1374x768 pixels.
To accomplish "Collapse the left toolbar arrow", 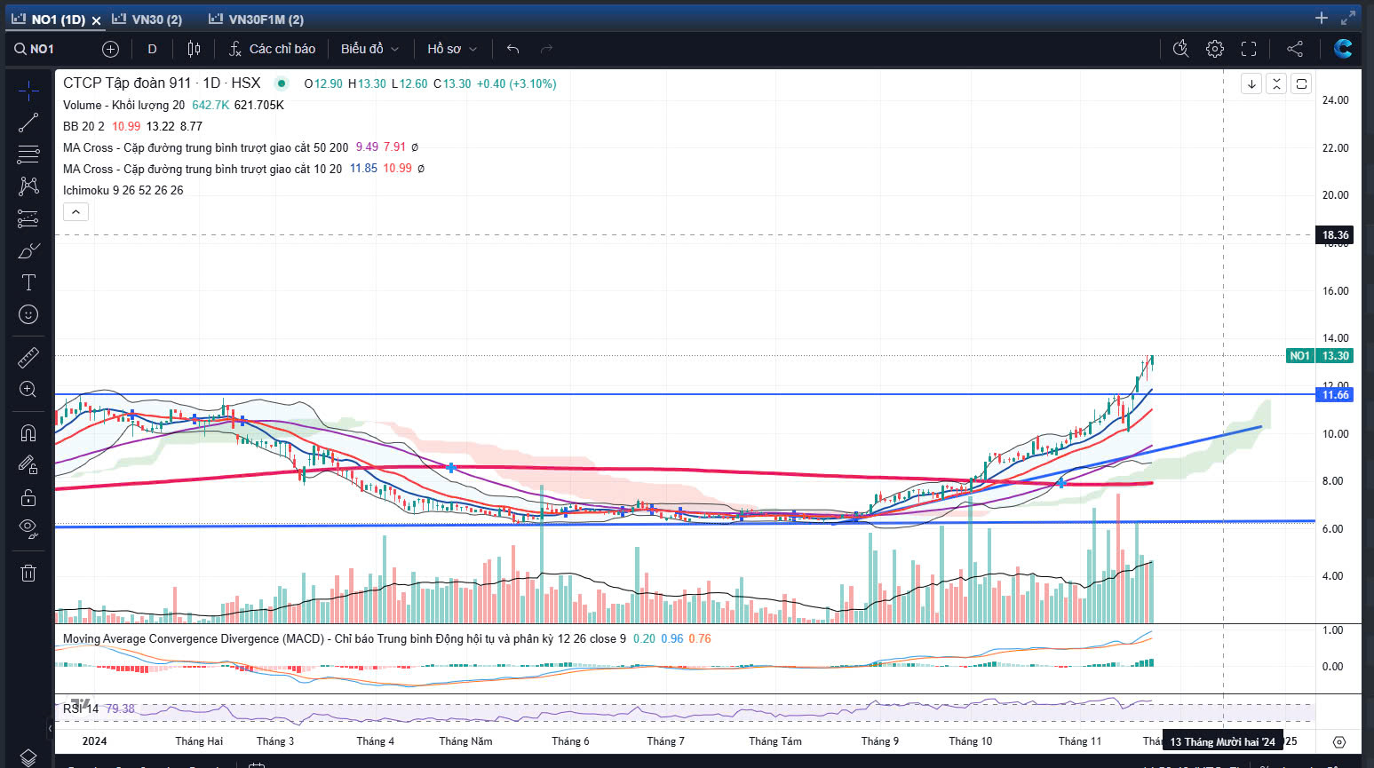I will tap(50, 728).
